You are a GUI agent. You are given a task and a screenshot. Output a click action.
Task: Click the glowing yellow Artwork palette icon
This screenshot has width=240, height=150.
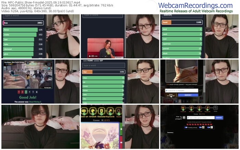(93, 111)
